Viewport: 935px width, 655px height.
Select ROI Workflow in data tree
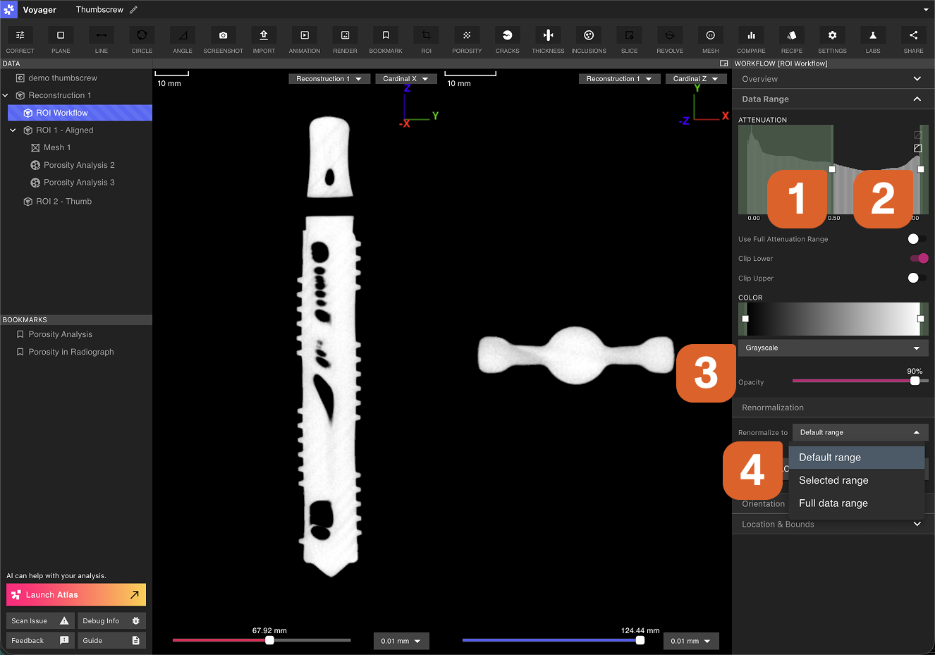(80, 113)
